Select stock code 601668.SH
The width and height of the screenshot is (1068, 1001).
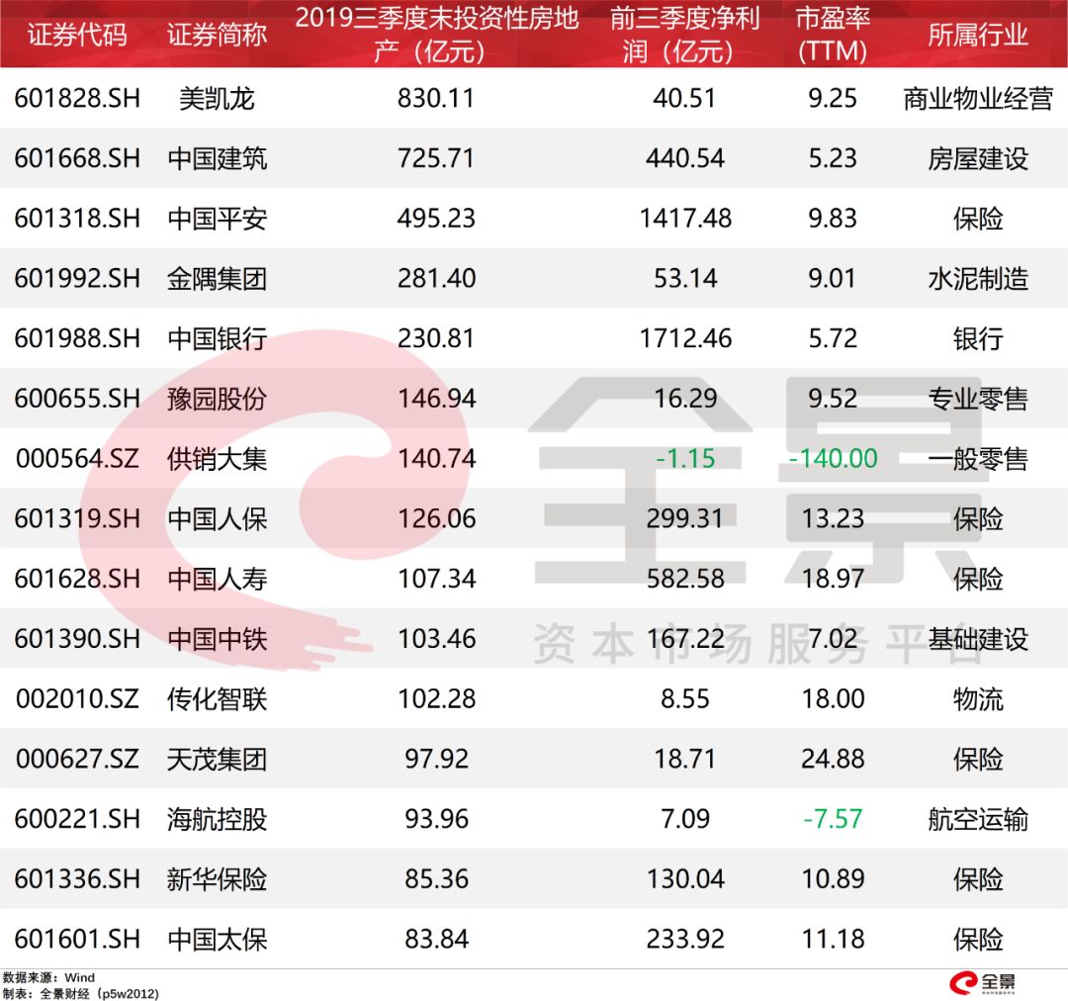tap(77, 158)
